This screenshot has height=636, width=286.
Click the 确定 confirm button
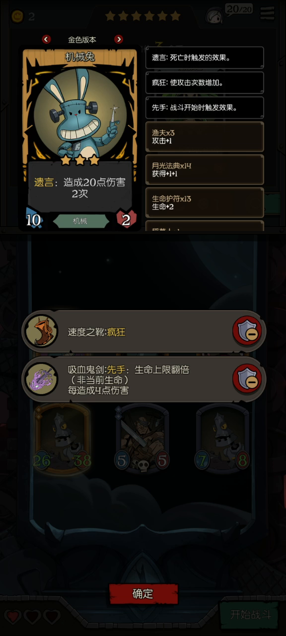(143, 594)
